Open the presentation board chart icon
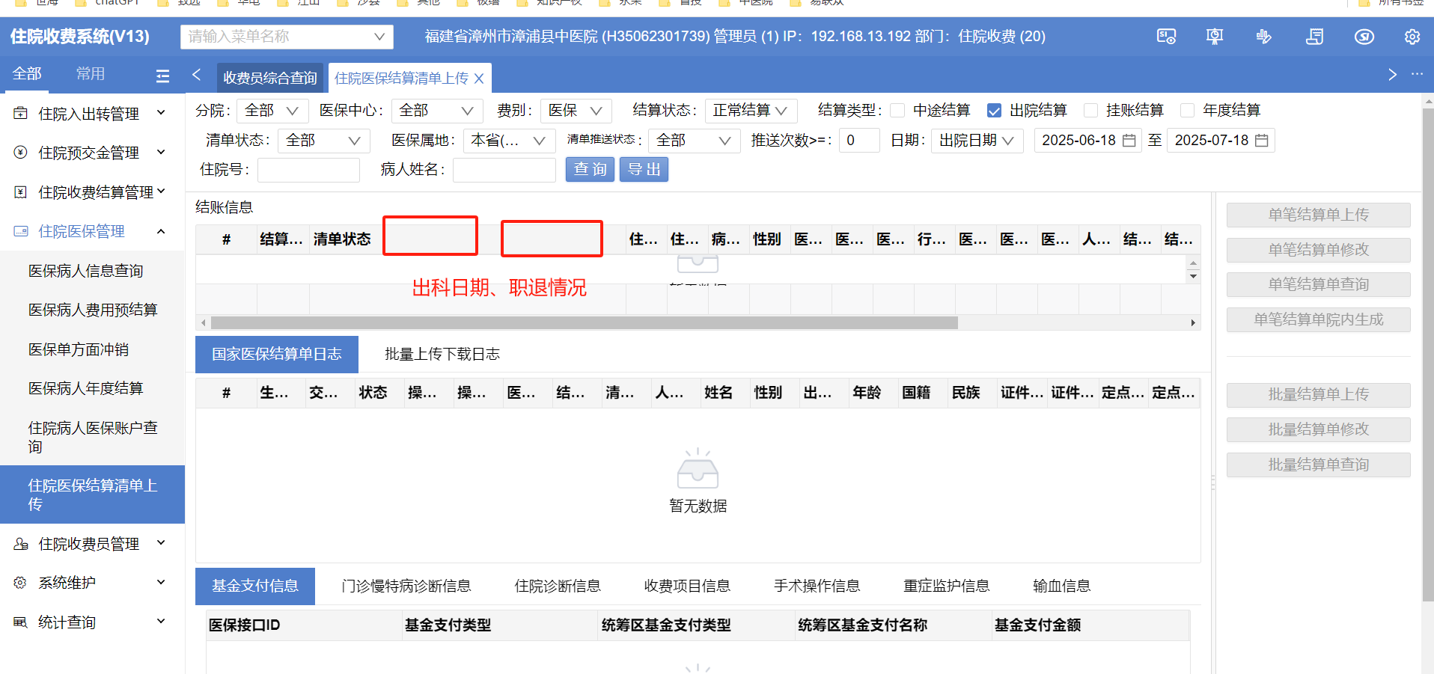 [x=1215, y=37]
